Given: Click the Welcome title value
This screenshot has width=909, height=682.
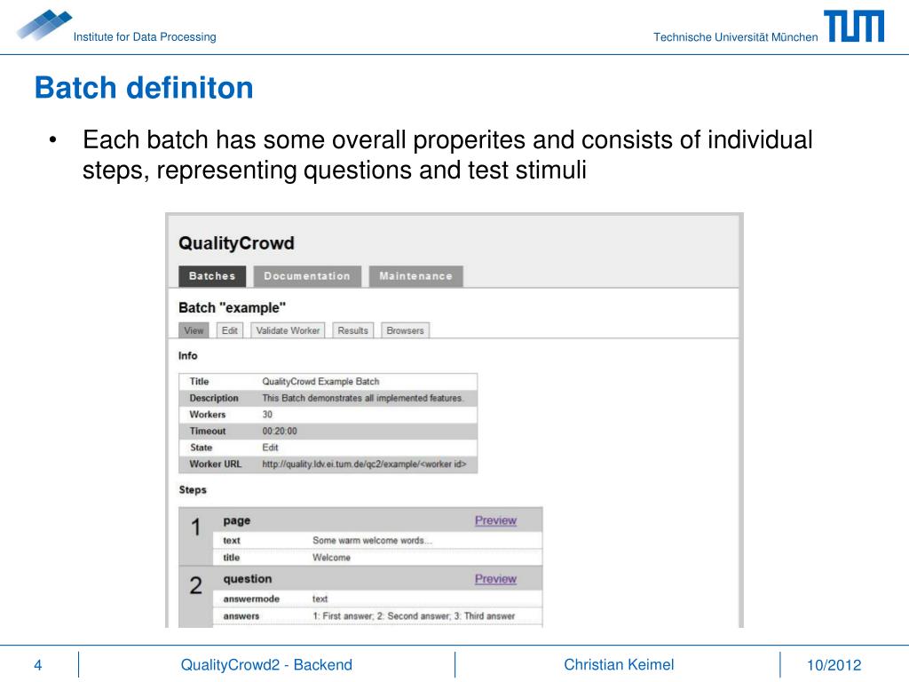Looking at the screenshot, I should [332, 558].
